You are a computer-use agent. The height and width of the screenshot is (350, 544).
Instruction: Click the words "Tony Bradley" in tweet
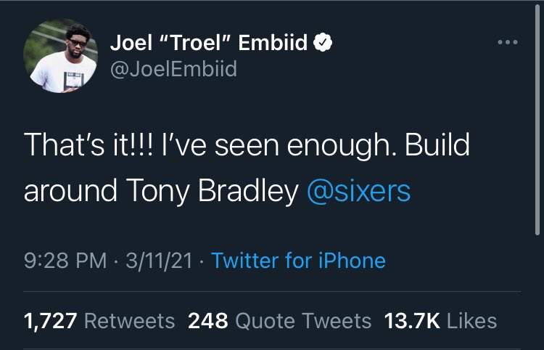[x=211, y=191]
